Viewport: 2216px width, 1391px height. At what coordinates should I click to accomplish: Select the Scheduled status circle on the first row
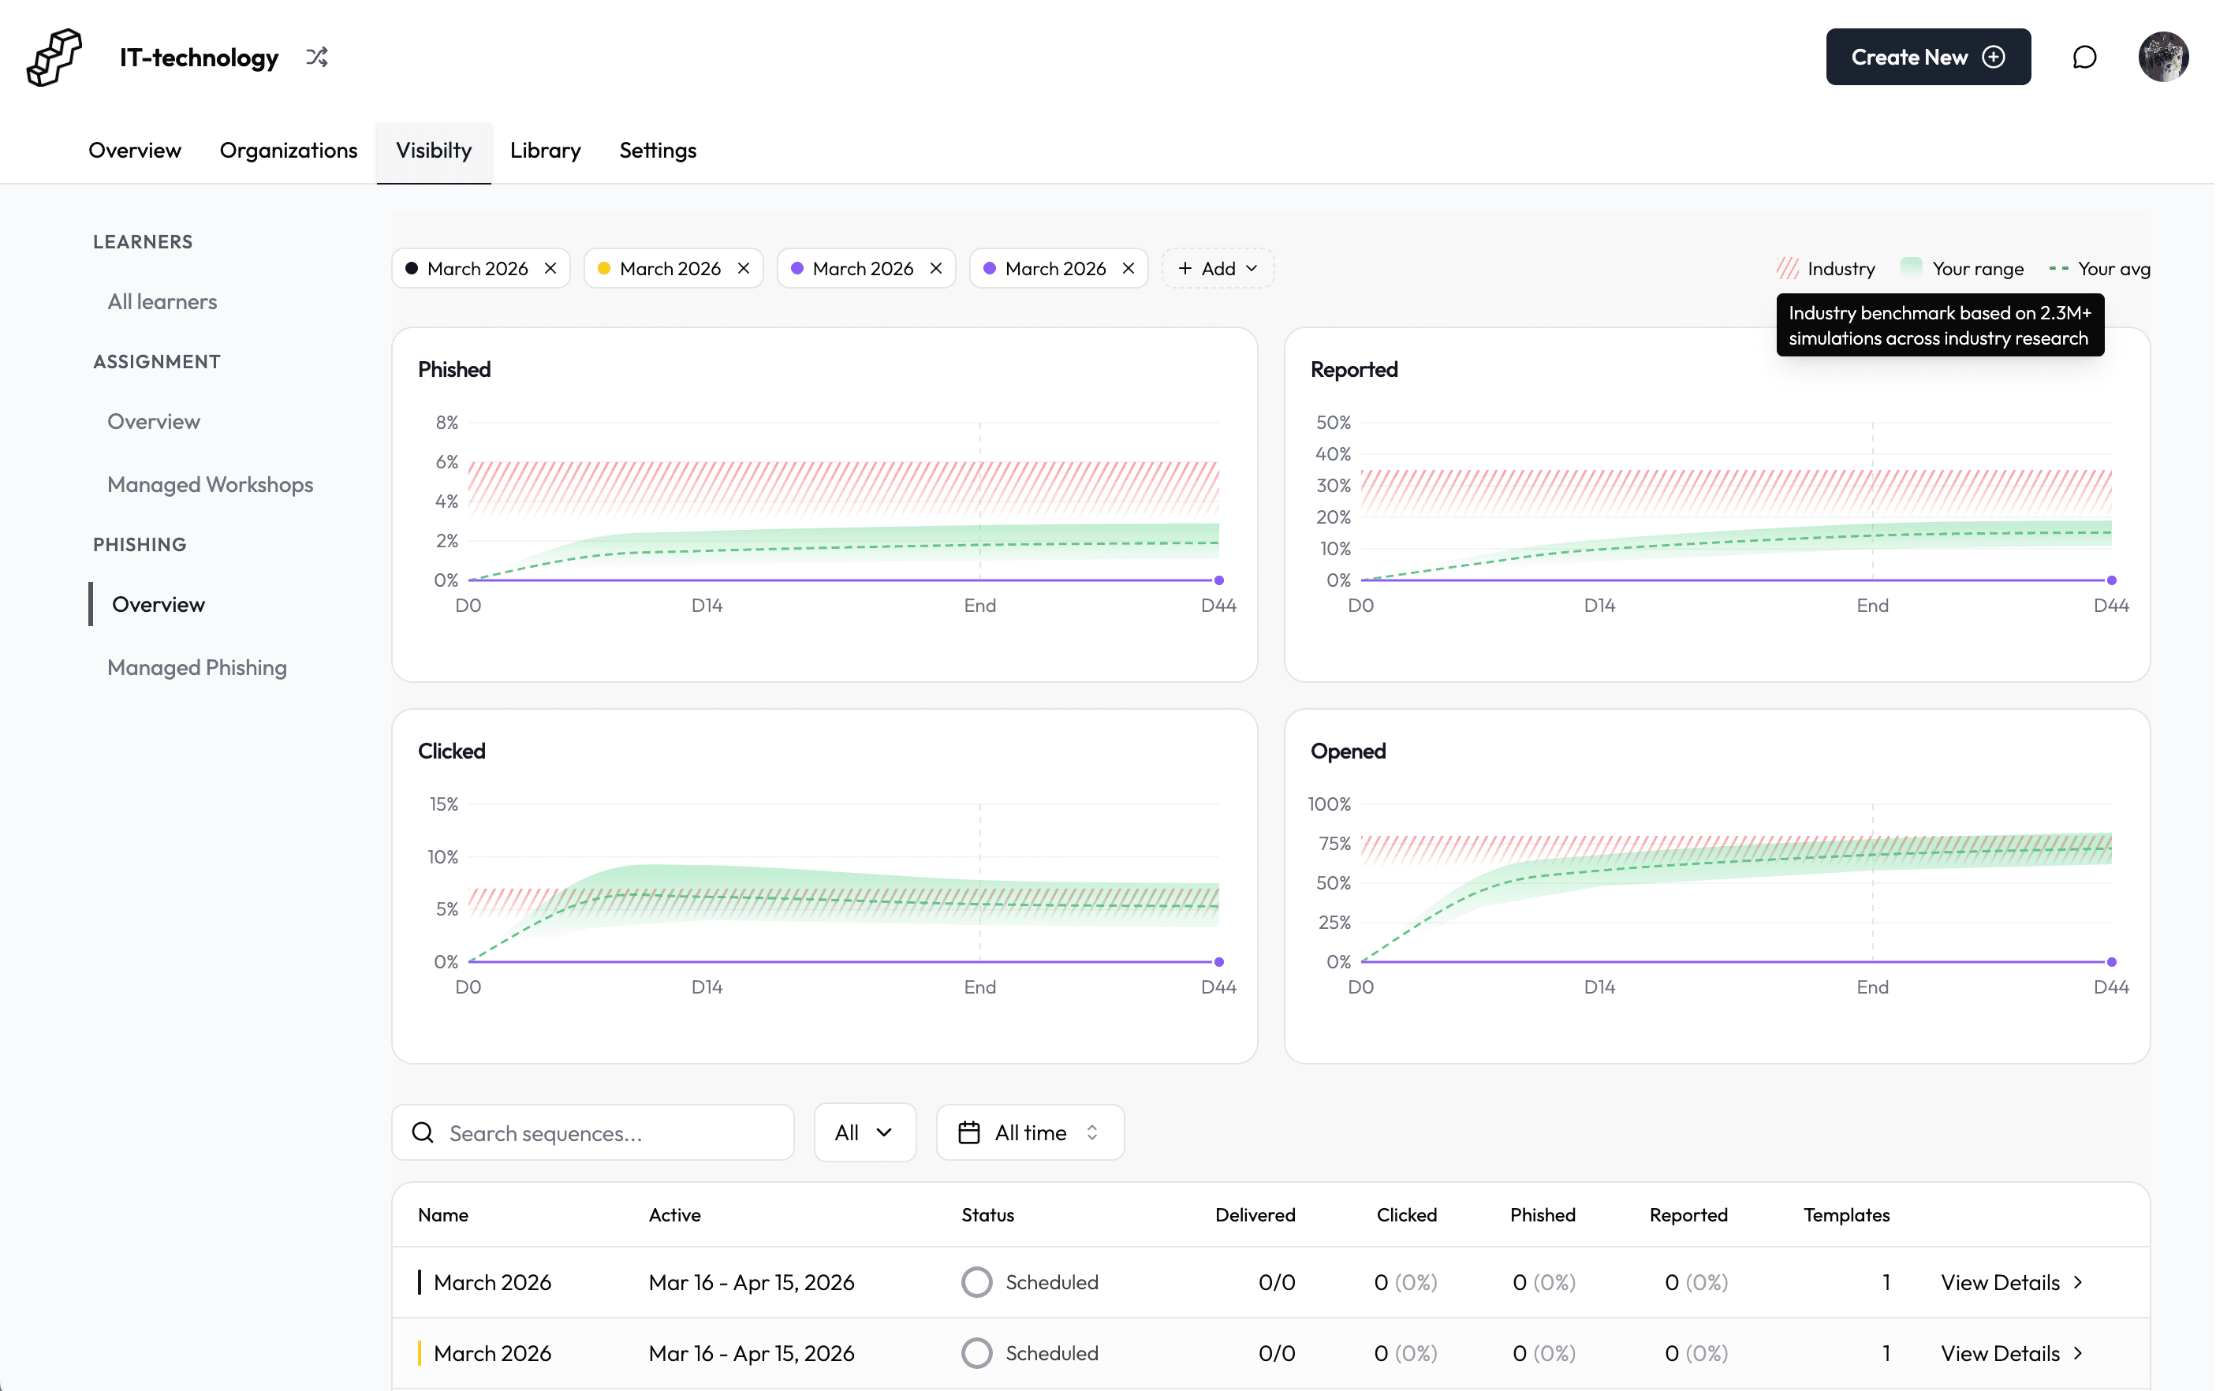976,1281
